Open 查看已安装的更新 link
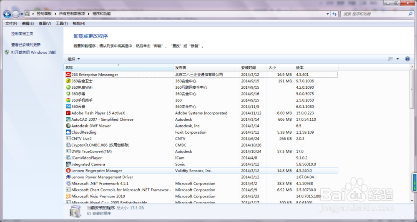This screenshot has width=417, height=222. pos(26,45)
